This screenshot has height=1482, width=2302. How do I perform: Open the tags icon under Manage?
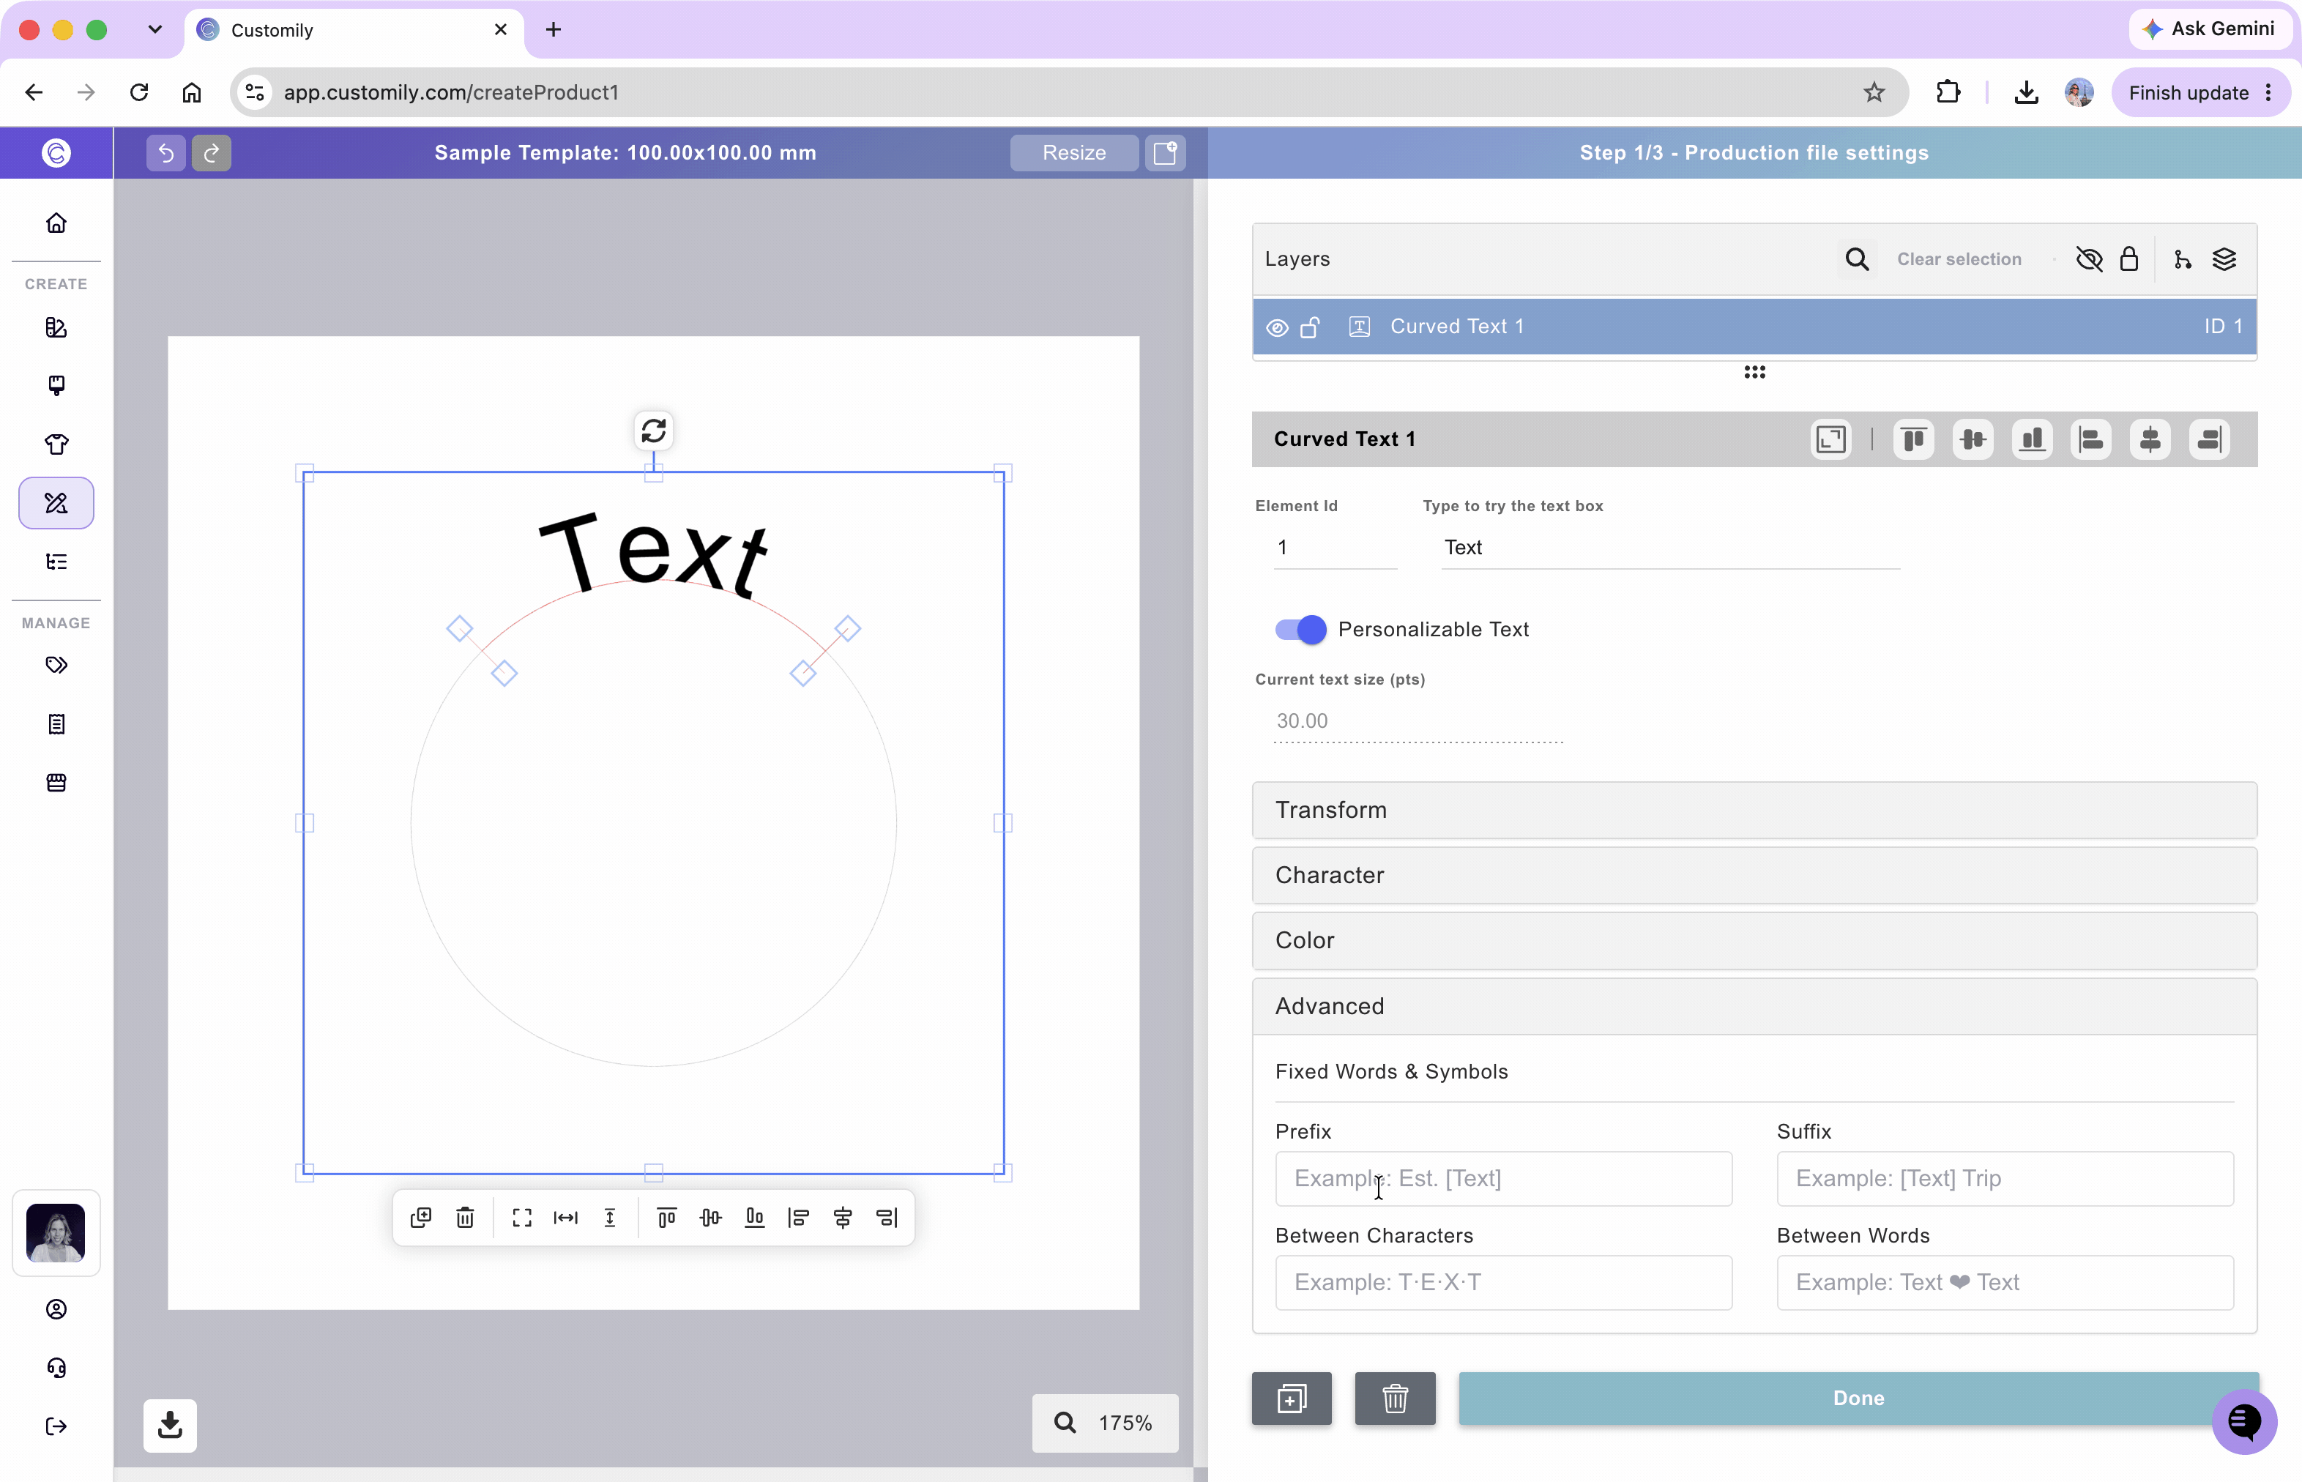pos(57,665)
